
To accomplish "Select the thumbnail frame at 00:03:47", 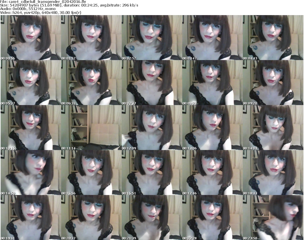I will (x=213, y=38).
